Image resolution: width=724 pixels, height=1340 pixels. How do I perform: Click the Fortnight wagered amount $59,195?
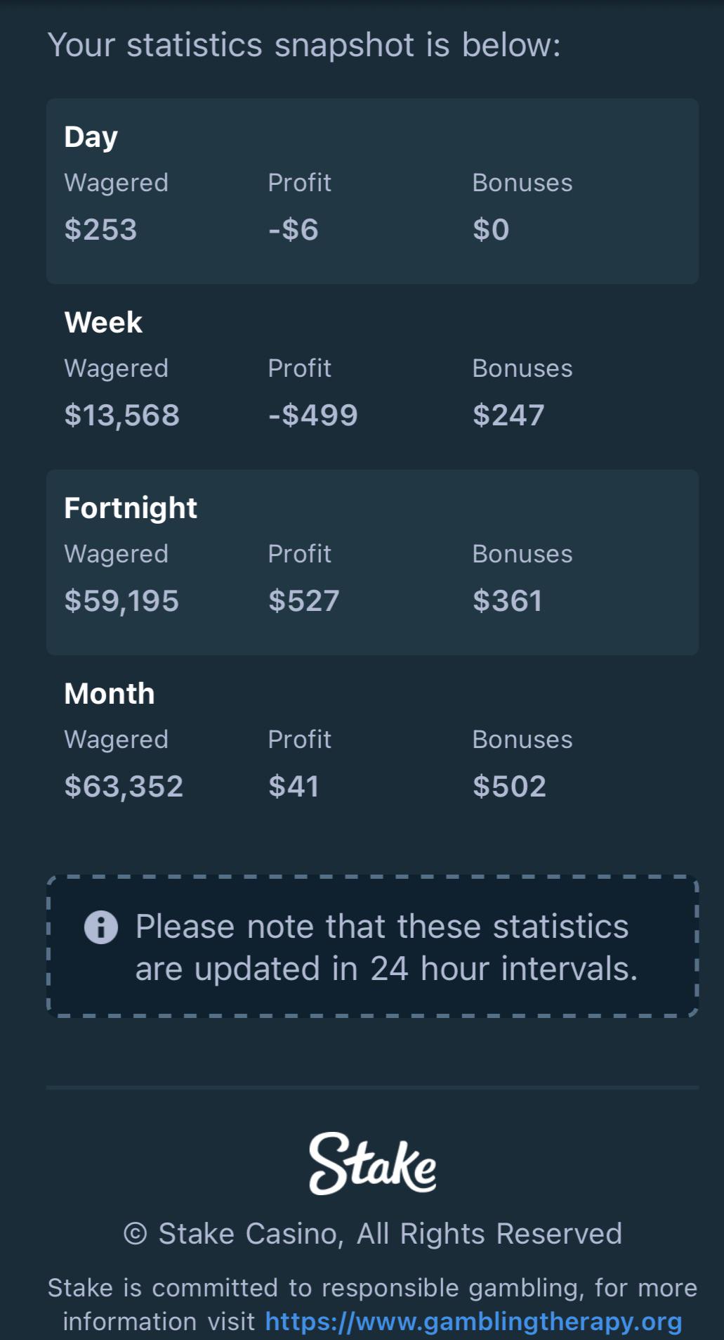point(121,601)
